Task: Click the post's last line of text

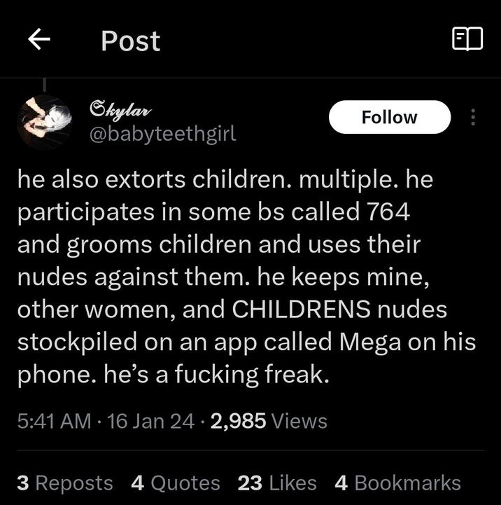Action: click(x=174, y=375)
